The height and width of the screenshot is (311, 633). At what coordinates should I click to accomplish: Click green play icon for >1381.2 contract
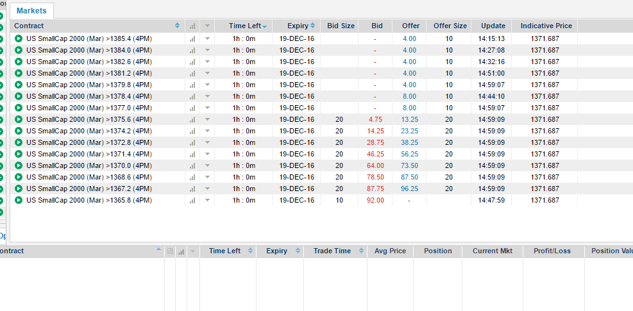click(18, 73)
